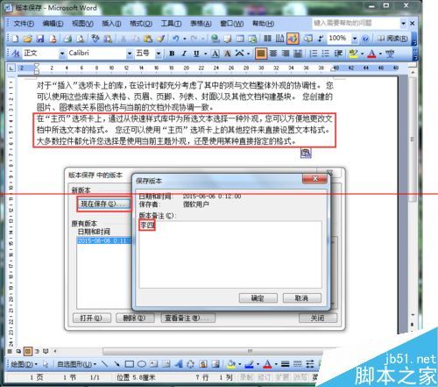Image resolution: width=438 pixels, height=387 pixels.
Task: Select the Oval drawing tool
Action: [x=142, y=364]
